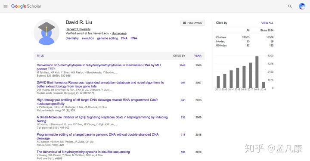Click the TITLE column header

pos(40,56)
